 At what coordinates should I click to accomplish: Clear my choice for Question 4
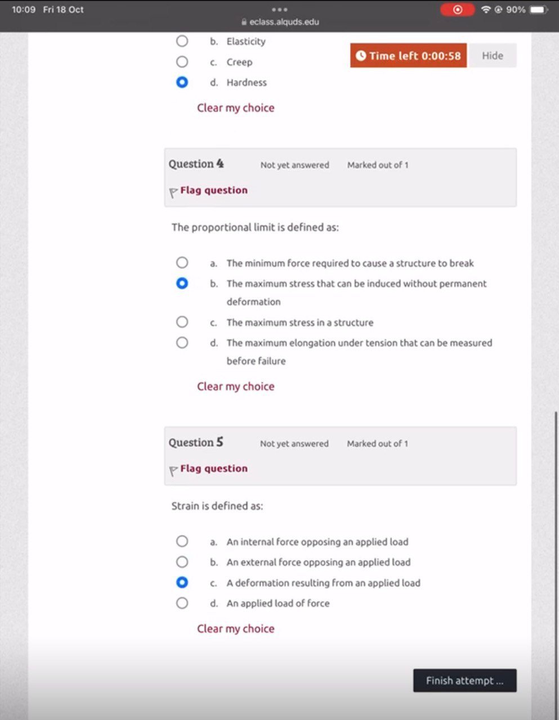tap(235, 386)
